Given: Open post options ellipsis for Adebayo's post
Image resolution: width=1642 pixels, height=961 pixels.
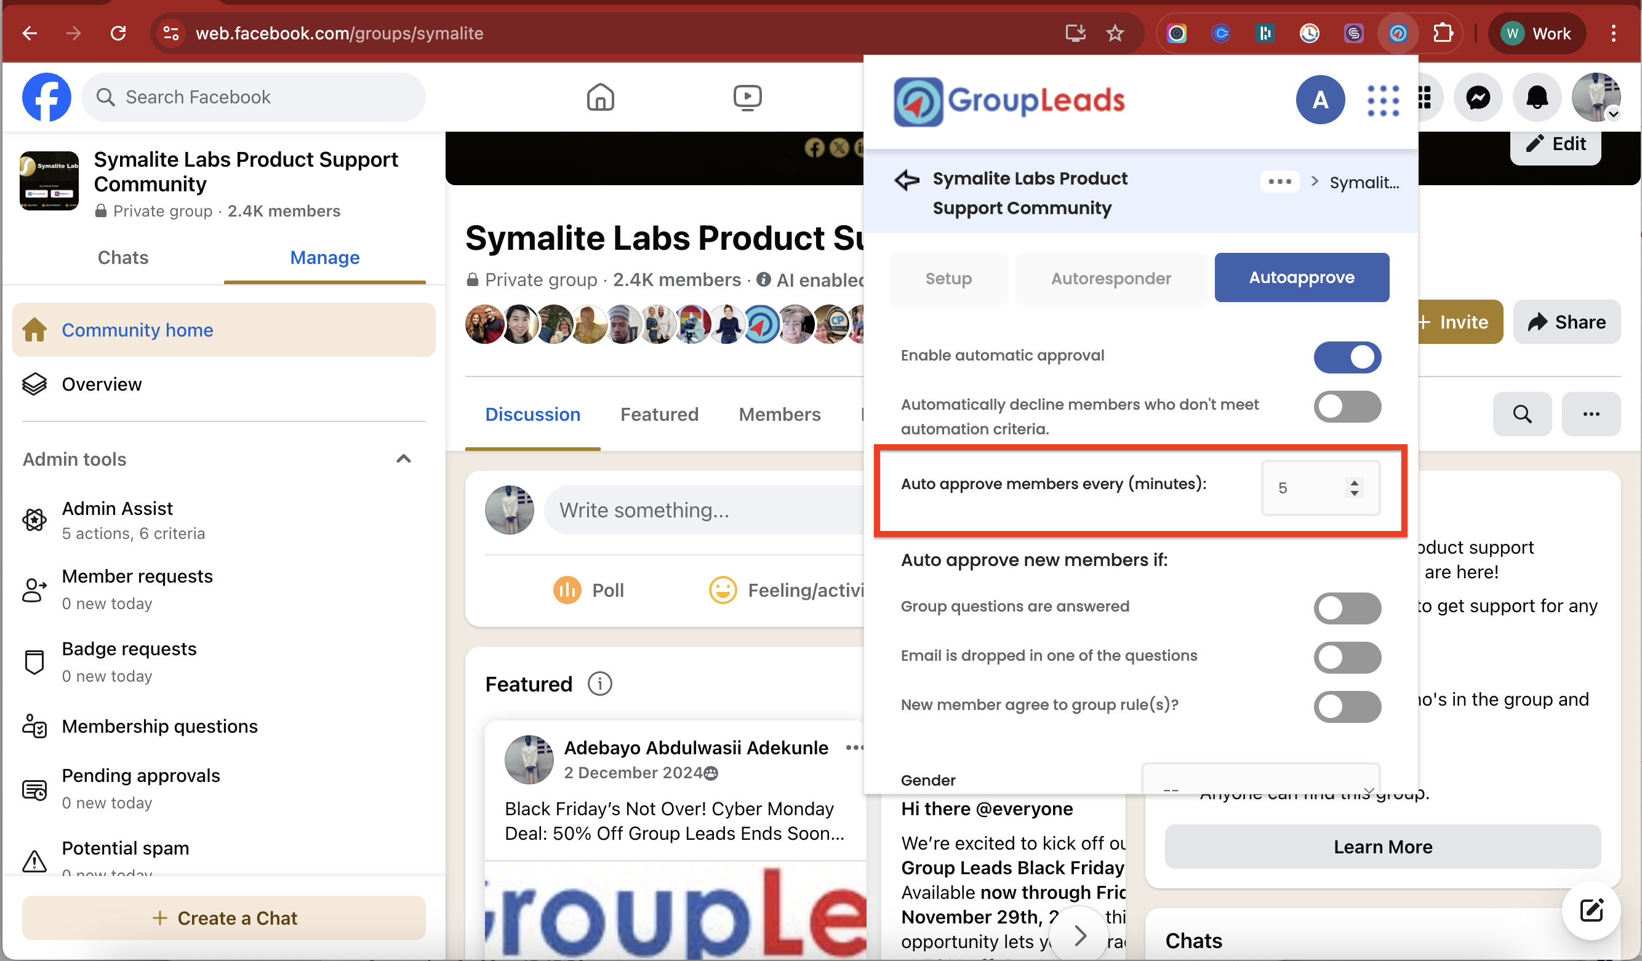Looking at the screenshot, I should pyautogui.click(x=854, y=748).
